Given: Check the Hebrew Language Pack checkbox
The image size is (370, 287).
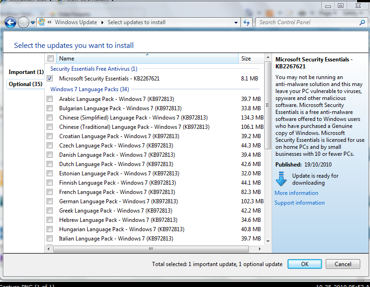Looking at the screenshot, I should [50, 220].
